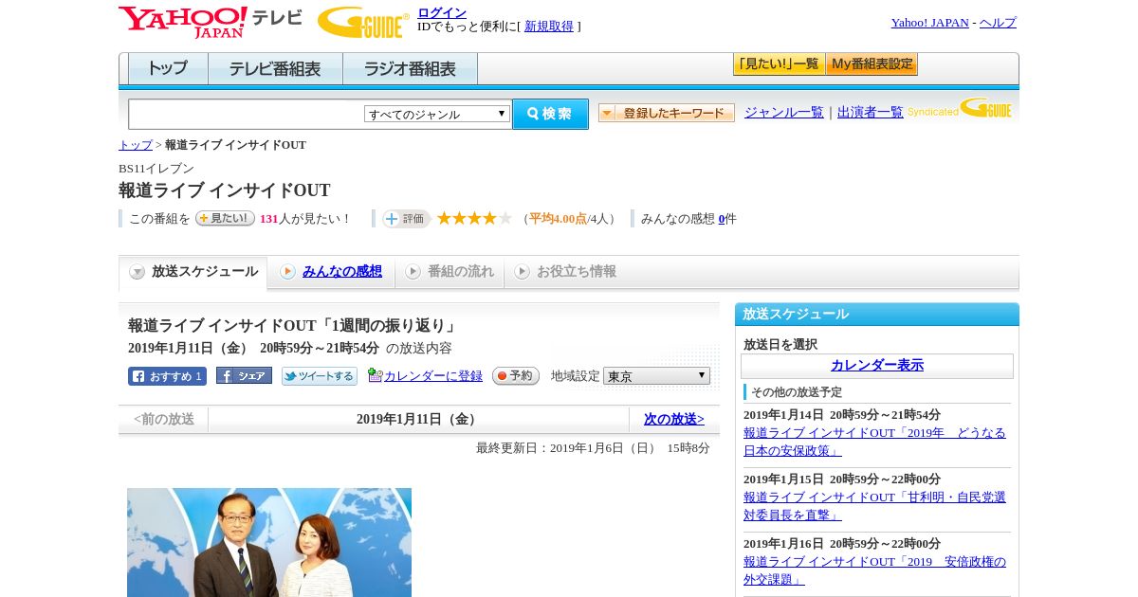Click the star rating display
Screen dimensions: 1138x597
pos(474,219)
